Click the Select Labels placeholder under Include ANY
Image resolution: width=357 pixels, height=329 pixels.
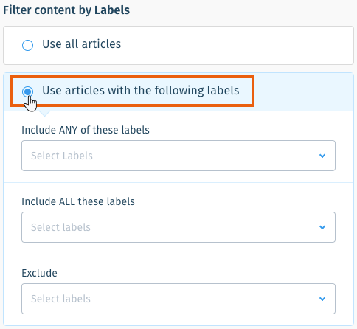point(62,156)
